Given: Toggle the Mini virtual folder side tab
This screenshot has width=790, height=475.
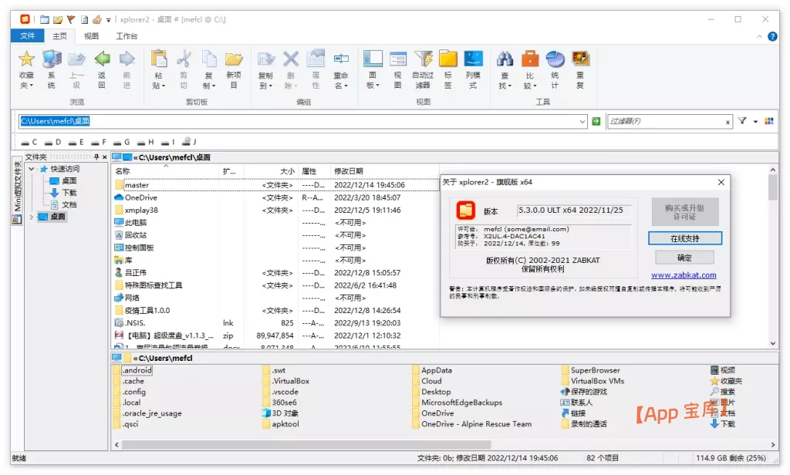Looking at the screenshot, I should click(x=15, y=191).
